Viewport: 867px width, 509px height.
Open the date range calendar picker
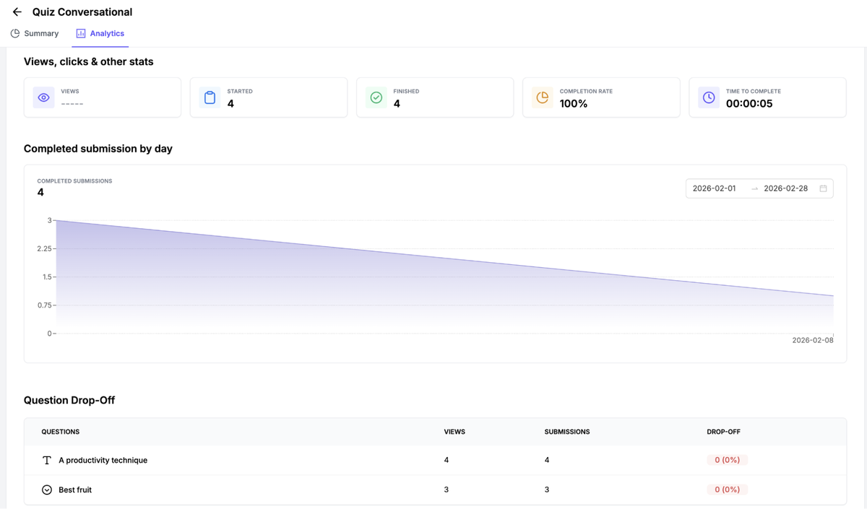pyautogui.click(x=824, y=188)
